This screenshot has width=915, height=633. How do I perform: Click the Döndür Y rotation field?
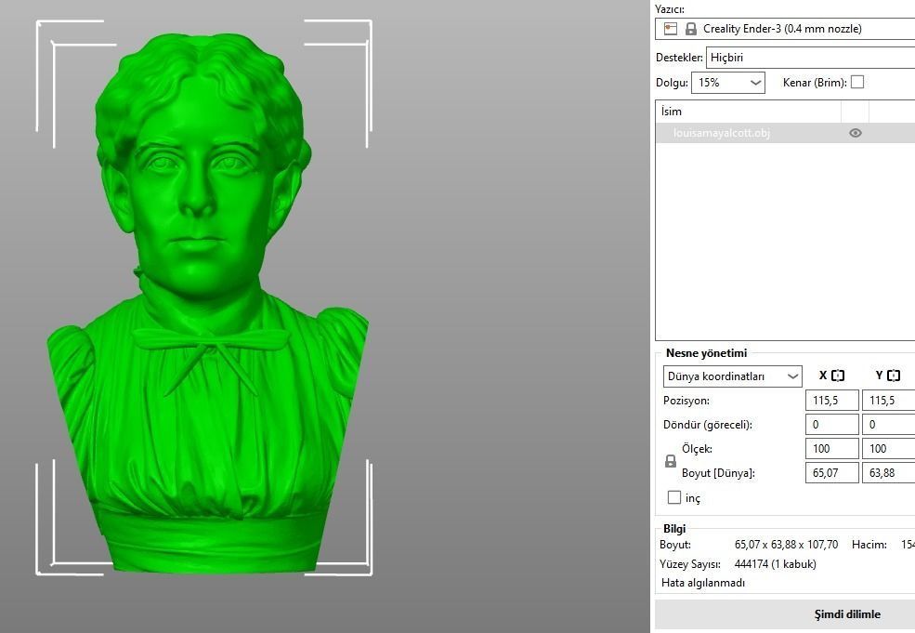point(888,425)
